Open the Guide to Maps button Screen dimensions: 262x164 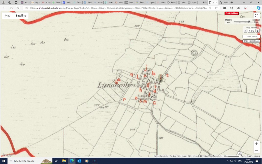(x=232, y=13)
